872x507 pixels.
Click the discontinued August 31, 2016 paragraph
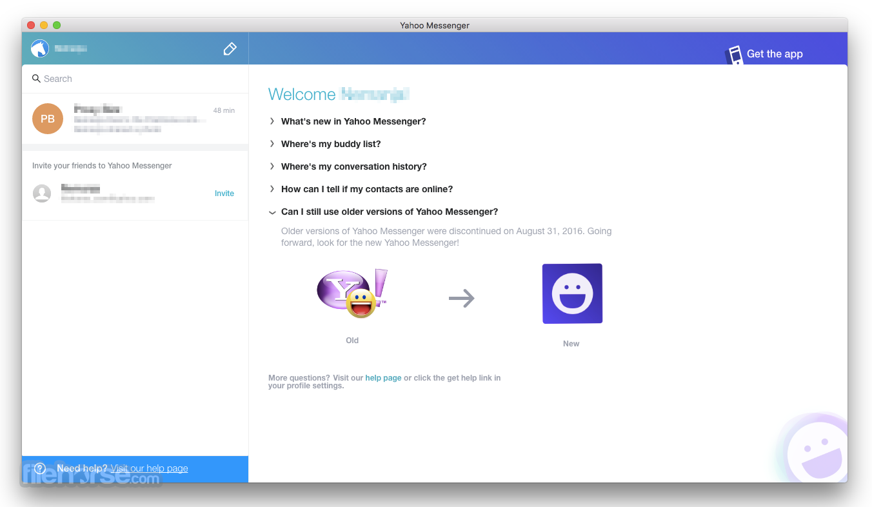pyautogui.click(x=446, y=237)
